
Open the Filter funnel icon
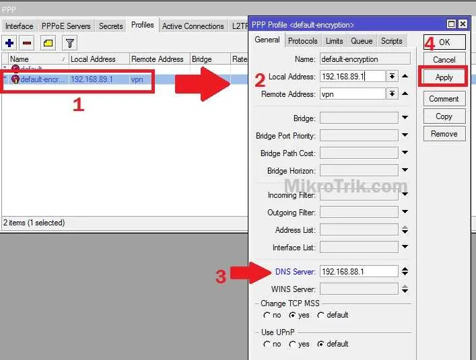click(x=69, y=43)
